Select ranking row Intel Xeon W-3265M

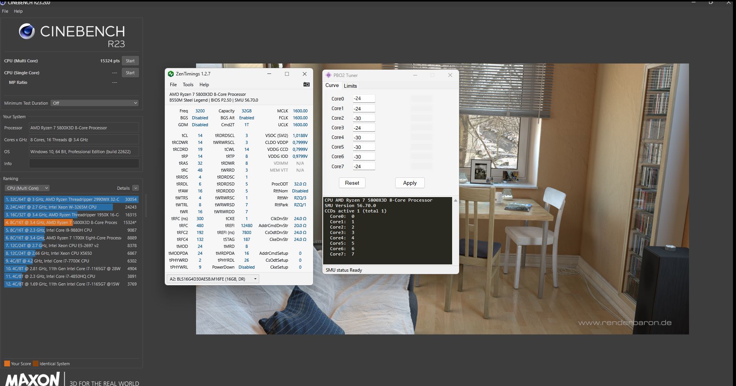[x=71, y=207]
